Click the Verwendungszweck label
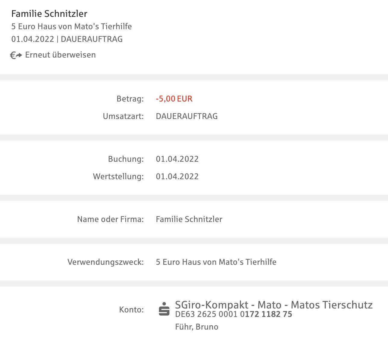388x338 pixels. click(x=106, y=262)
